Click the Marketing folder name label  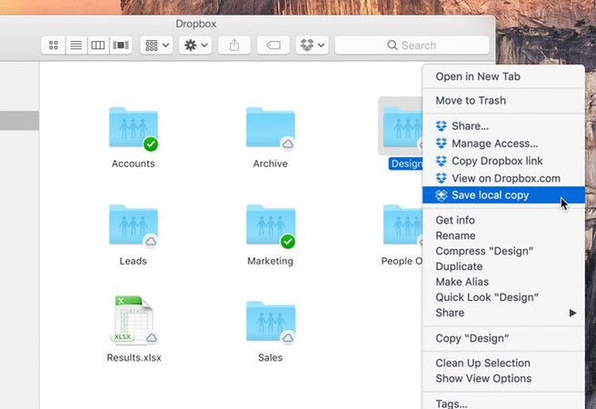click(x=270, y=261)
